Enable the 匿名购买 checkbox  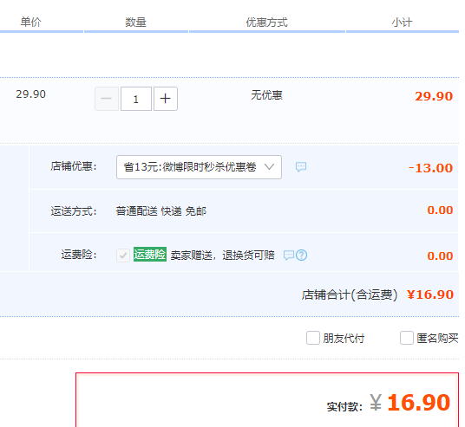[407, 338]
